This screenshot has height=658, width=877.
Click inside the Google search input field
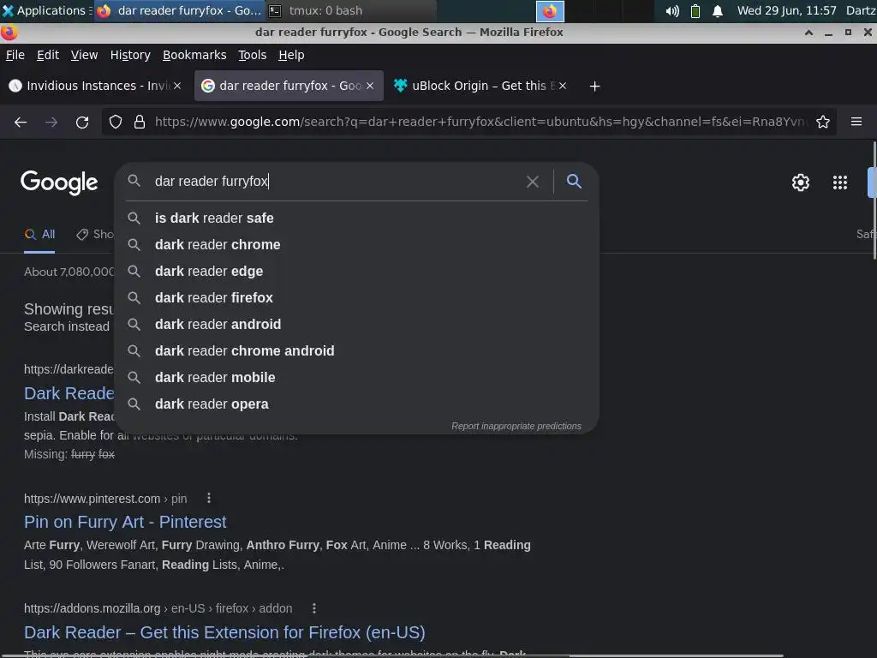click(x=336, y=182)
